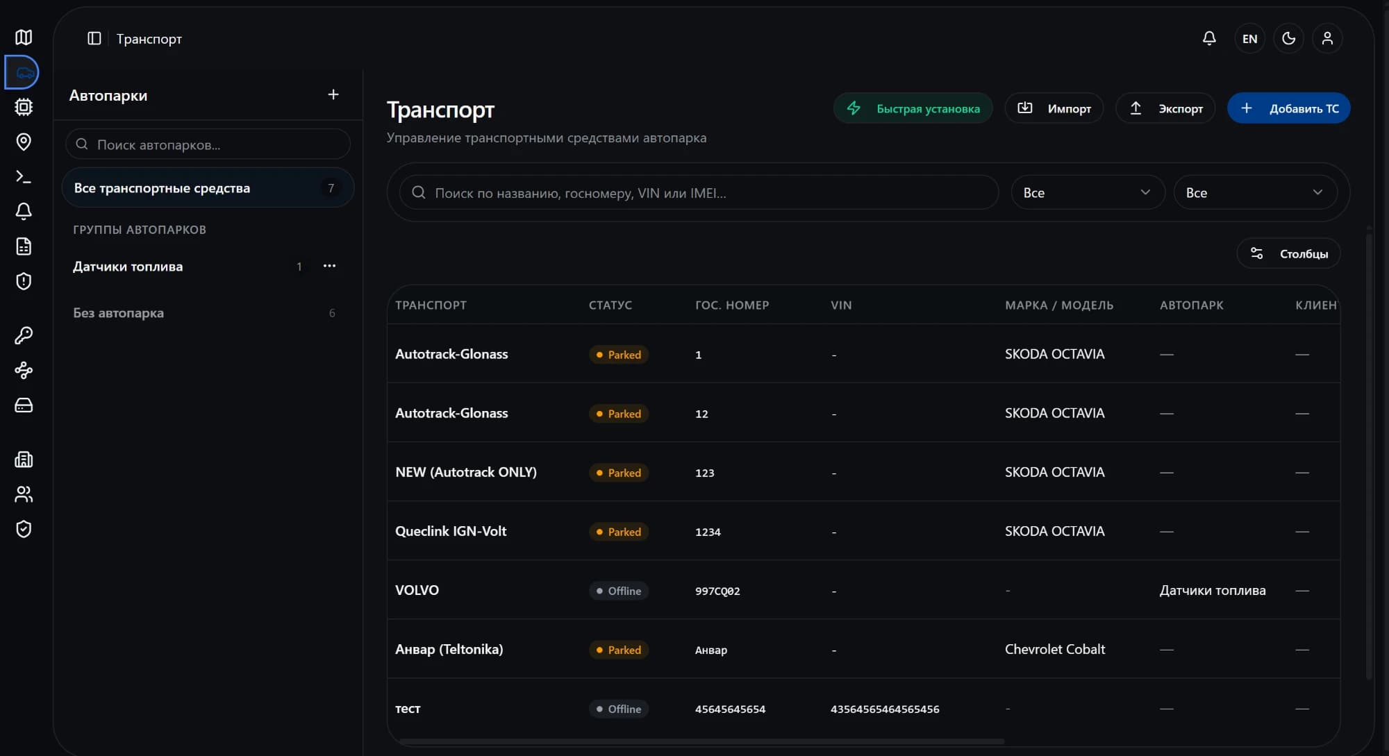Open the geofence location pin sidebar icon
This screenshot has height=756, width=1389.
[24, 142]
